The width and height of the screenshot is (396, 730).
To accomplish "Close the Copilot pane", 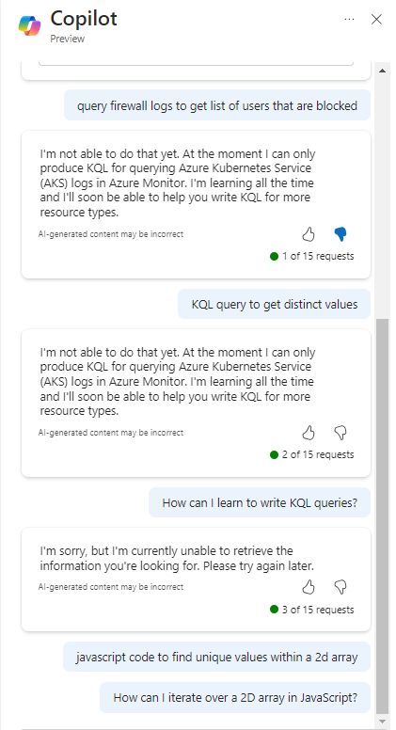I will 376,19.
